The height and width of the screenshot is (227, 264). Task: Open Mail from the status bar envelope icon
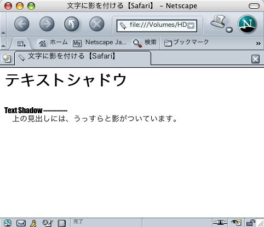pyautogui.click(x=21, y=223)
